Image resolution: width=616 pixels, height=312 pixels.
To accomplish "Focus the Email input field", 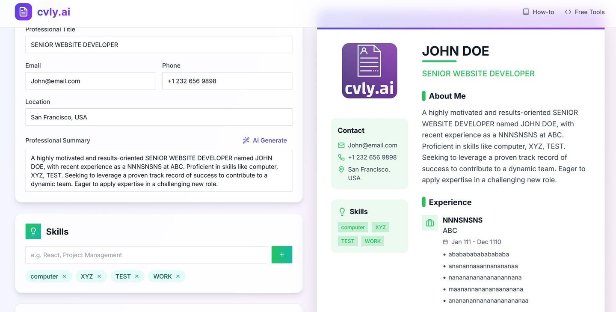I will [90, 81].
